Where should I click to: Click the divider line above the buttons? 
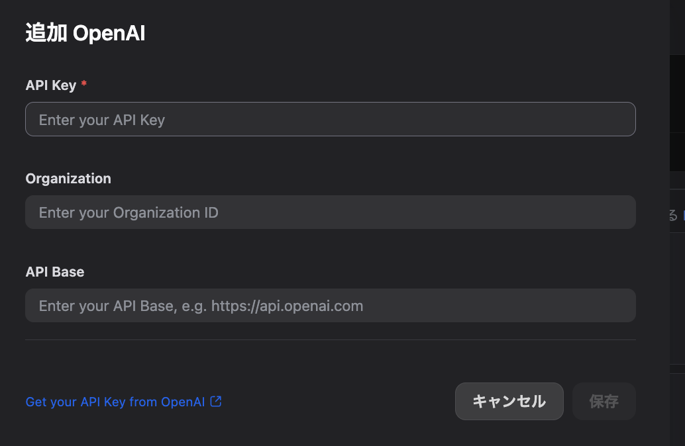coord(331,341)
